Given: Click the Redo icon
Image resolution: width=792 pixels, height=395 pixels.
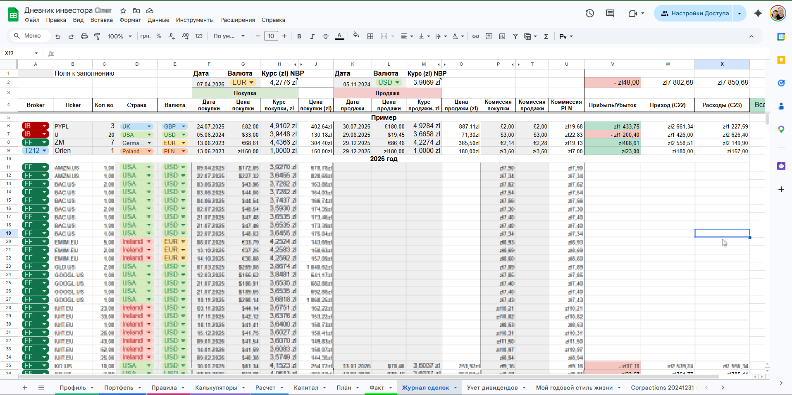Looking at the screenshot, I should coord(71,36).
